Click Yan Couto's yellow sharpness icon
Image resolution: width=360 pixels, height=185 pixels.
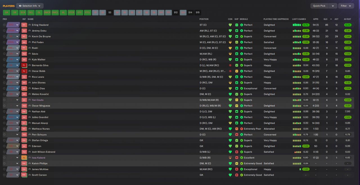tap(237, 100)
